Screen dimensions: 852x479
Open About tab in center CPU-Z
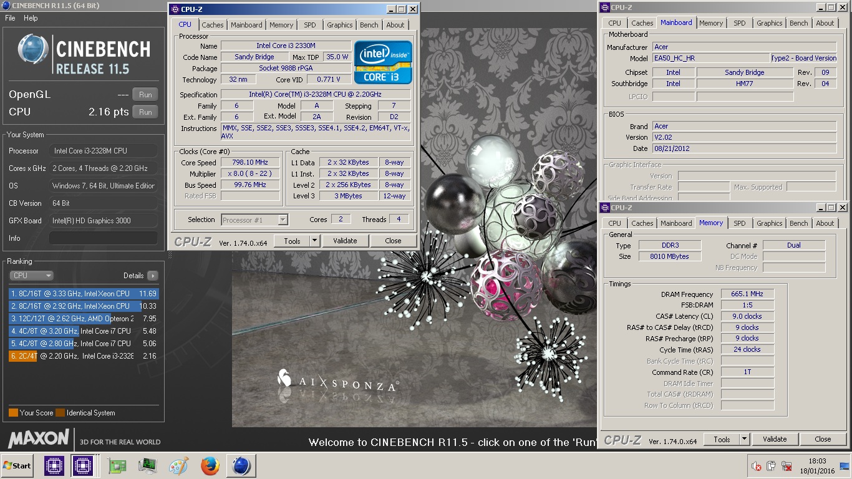pyautogui.click(x=395, y=25)
